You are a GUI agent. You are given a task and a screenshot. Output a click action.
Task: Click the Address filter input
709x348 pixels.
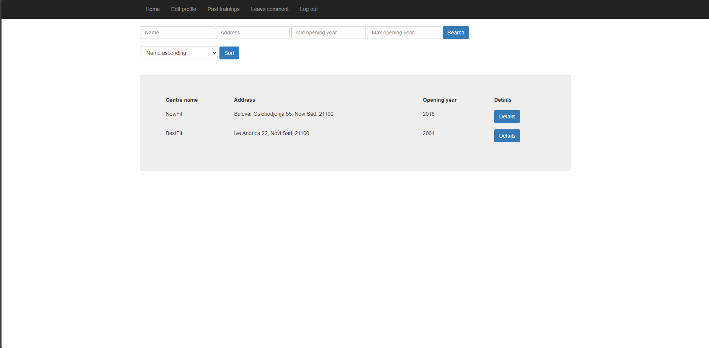[252, 33]
